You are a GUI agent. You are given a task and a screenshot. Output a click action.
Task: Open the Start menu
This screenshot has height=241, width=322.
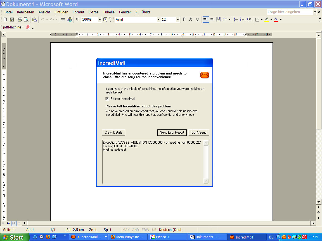(x=15, y=237)
